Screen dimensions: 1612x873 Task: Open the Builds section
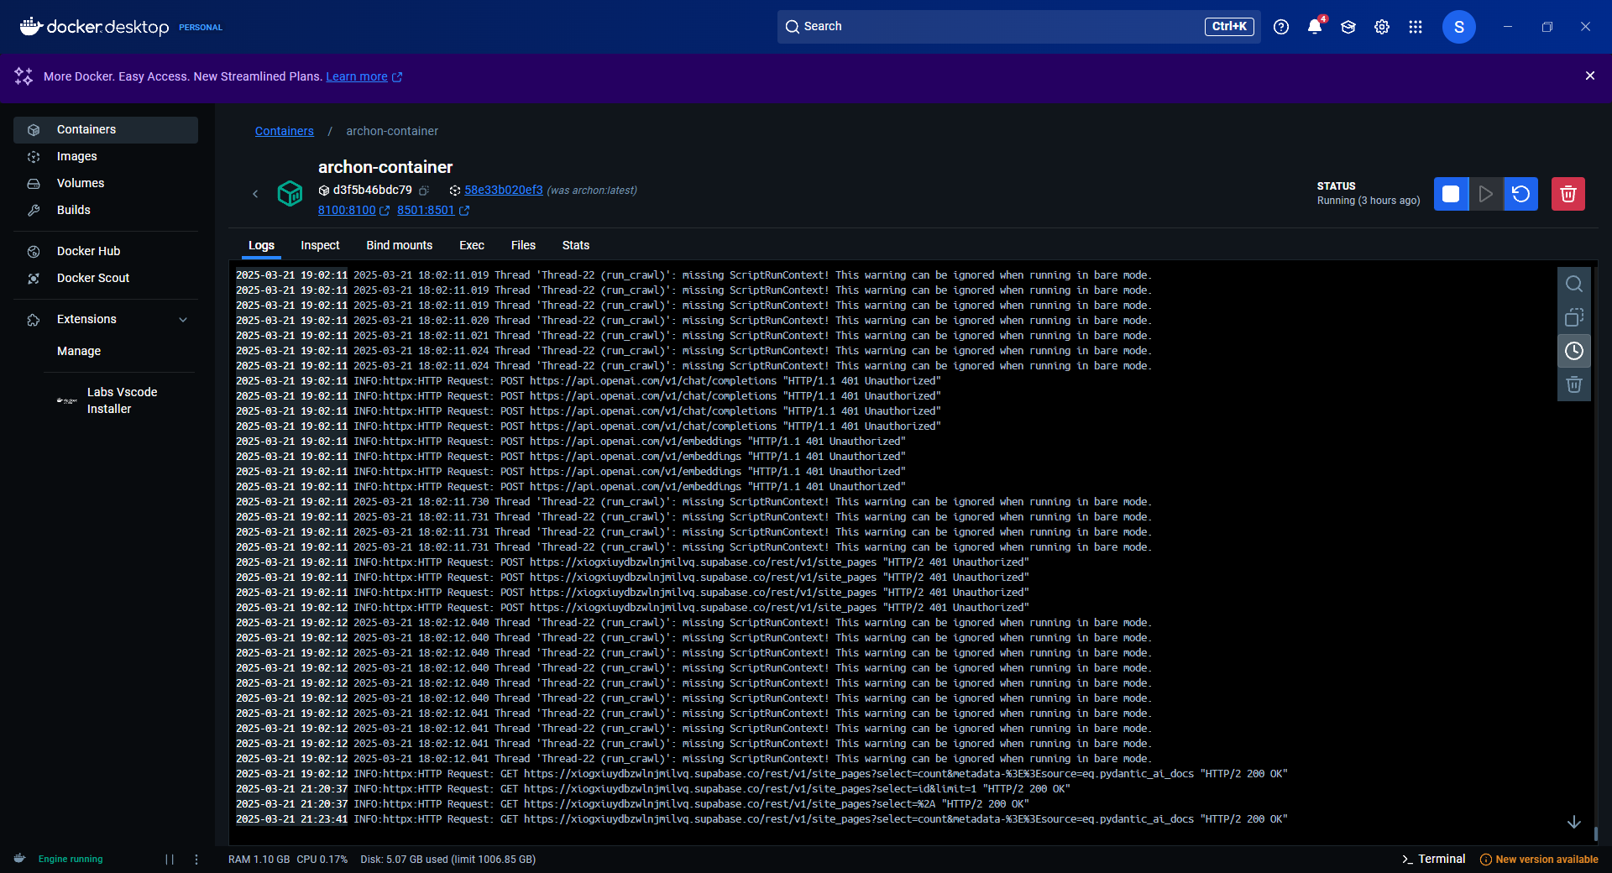pyautogui.click(x=106, y=210)
